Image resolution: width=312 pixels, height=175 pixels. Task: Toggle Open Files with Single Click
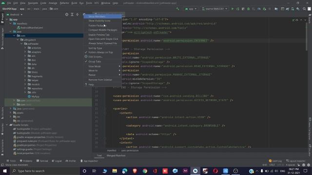tap(103, 39)
